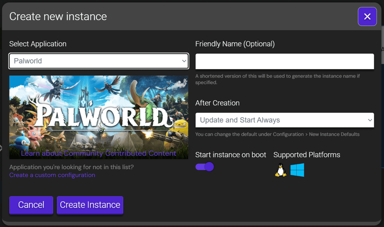Open the After Creation dropdown
Viewport: 384px width, 227px height.
[285, 120]
